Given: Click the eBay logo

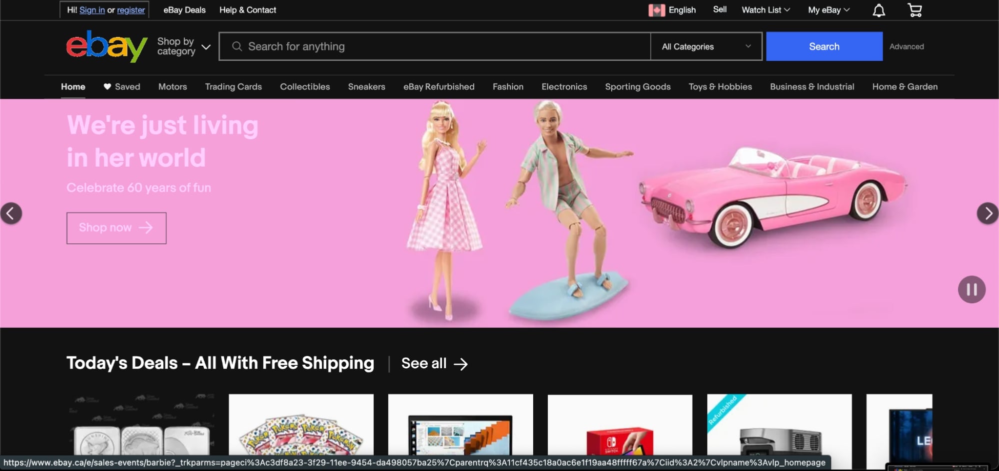Looking at the screenshot, I should [107, 46].
